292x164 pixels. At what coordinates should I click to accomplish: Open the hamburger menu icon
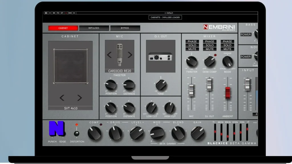tap(46, 13)
